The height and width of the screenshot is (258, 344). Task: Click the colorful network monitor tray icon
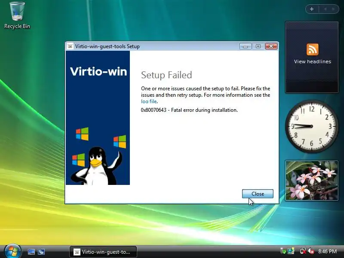[x=291, y=251]
